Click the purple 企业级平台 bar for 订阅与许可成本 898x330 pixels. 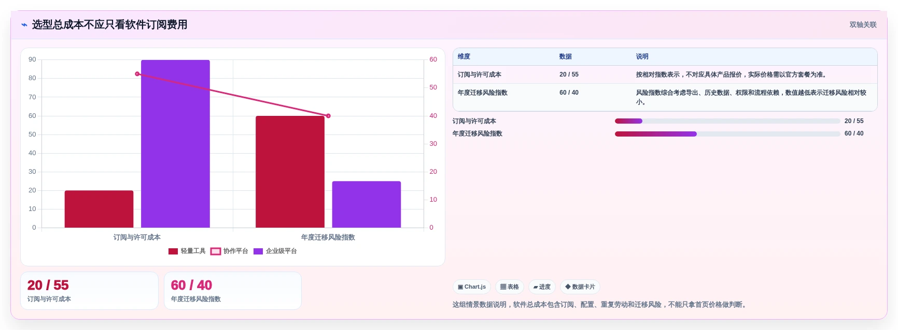point(175,144)
